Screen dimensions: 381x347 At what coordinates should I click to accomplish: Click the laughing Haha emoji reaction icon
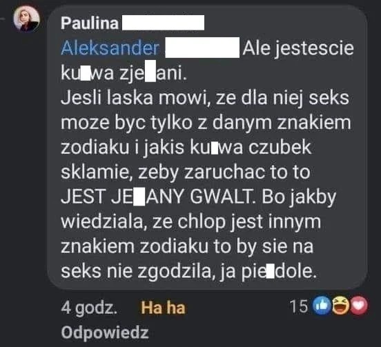point(340,306)
